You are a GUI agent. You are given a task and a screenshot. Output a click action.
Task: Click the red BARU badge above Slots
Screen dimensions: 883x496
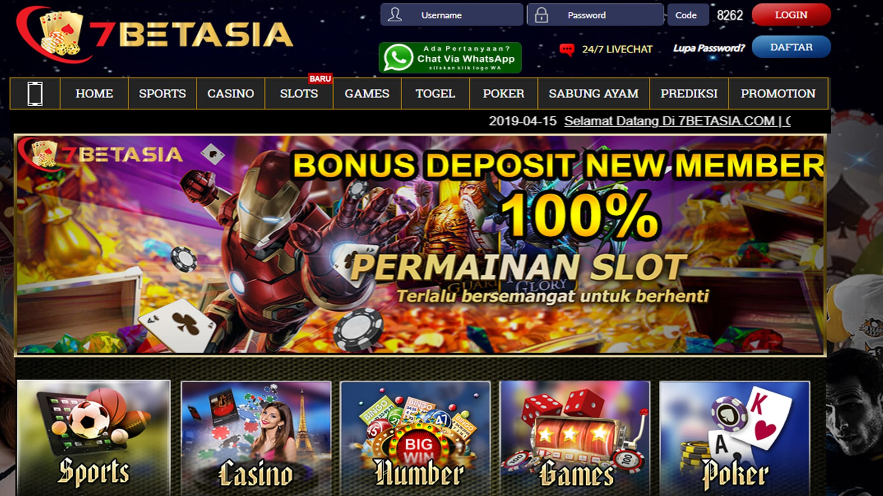pos(320,78)
